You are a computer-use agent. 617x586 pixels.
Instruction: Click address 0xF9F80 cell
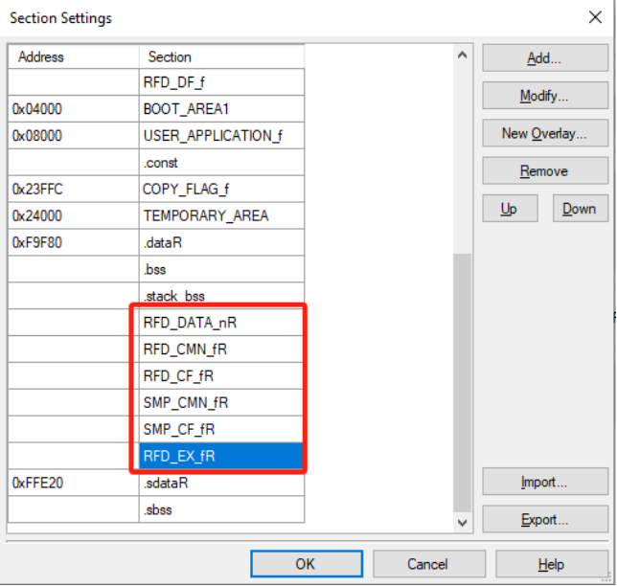73,242
